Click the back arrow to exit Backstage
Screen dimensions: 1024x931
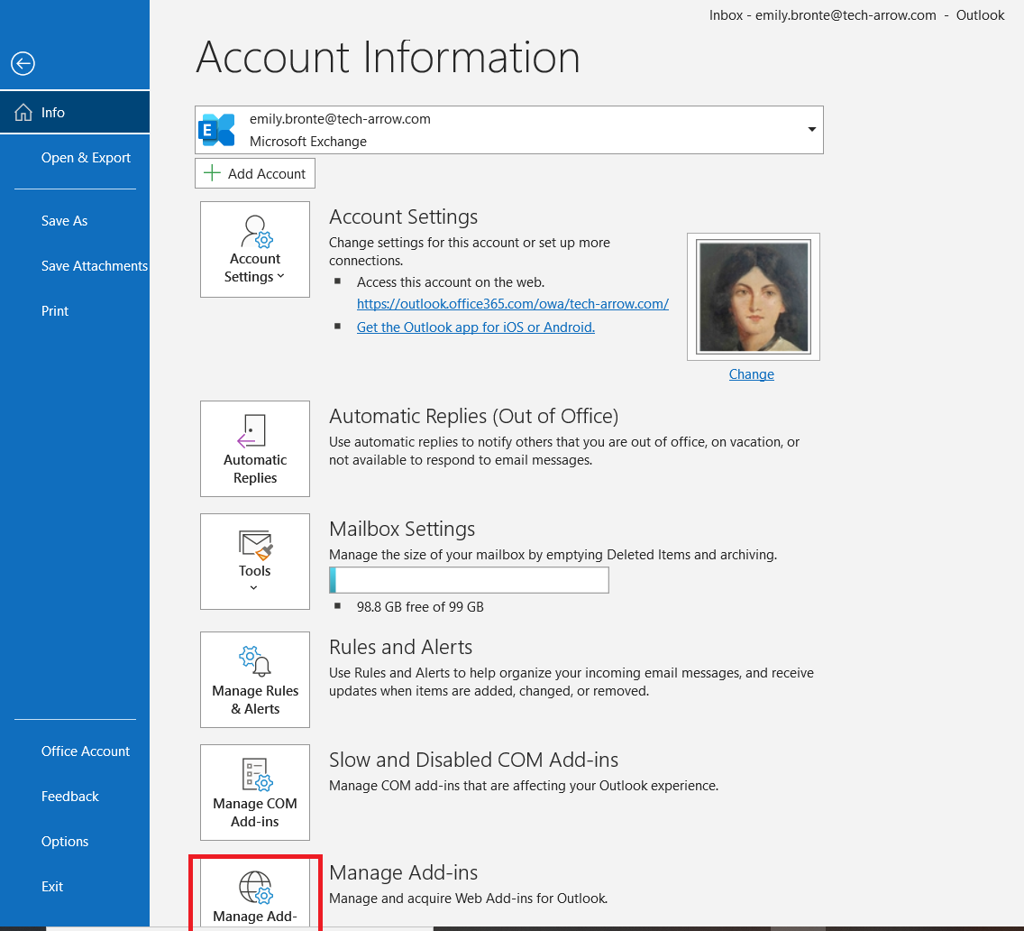coord(23,63)
